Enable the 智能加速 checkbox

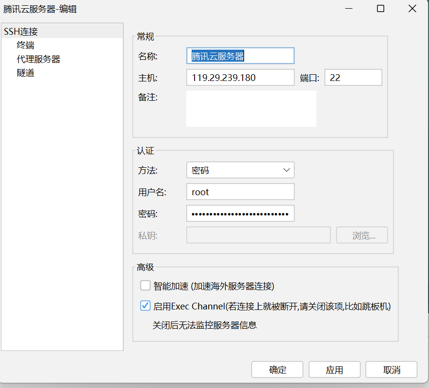pos(145,285)
